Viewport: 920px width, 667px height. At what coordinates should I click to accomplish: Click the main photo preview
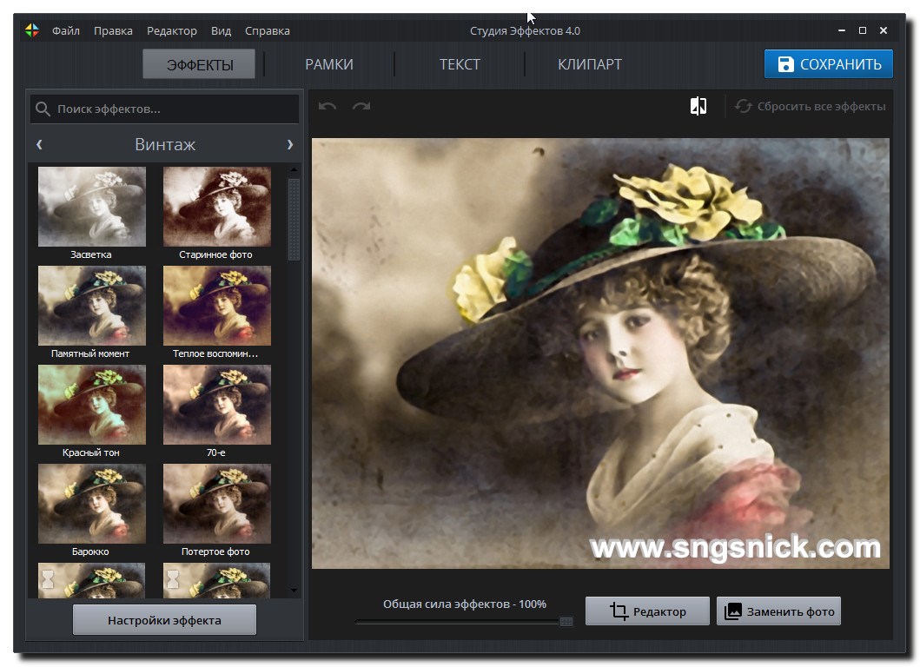click(600, 353)
